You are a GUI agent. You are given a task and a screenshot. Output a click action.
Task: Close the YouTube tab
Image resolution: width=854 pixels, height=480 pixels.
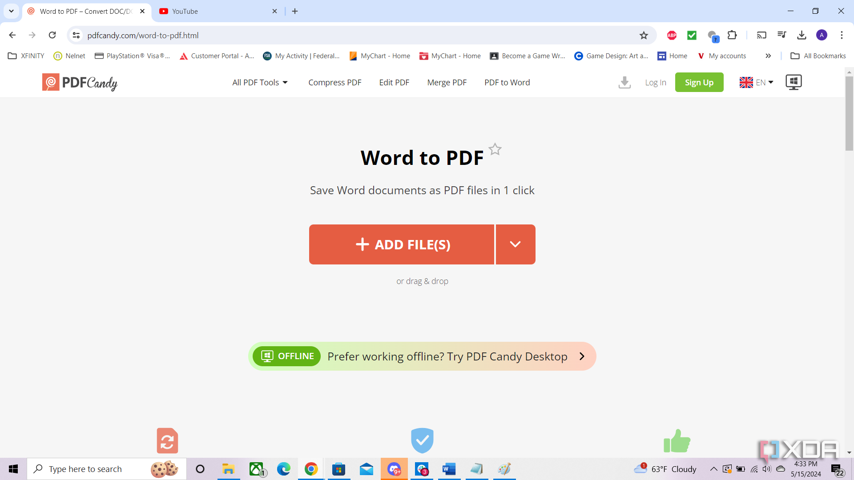click(274, 11)
